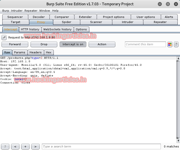Open the Window menu

point(44,11)
